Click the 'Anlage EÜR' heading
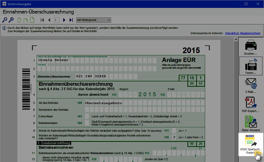This screenshot has height=162, width=264. pyautogui.click(x=179, y=60)
